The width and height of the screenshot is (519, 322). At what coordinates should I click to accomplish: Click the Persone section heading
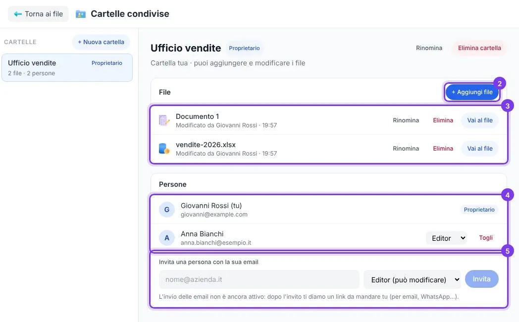pyautogui.click(x=172, y=184)
